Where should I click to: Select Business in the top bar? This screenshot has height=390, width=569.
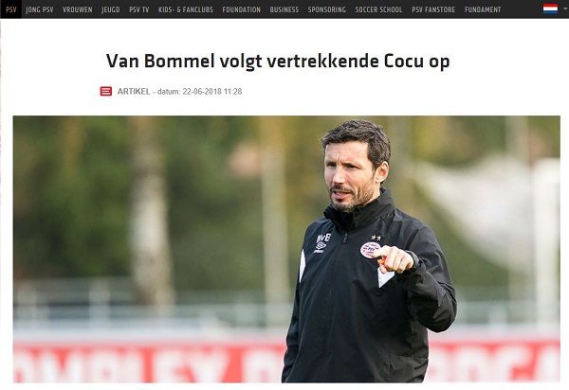284,9
